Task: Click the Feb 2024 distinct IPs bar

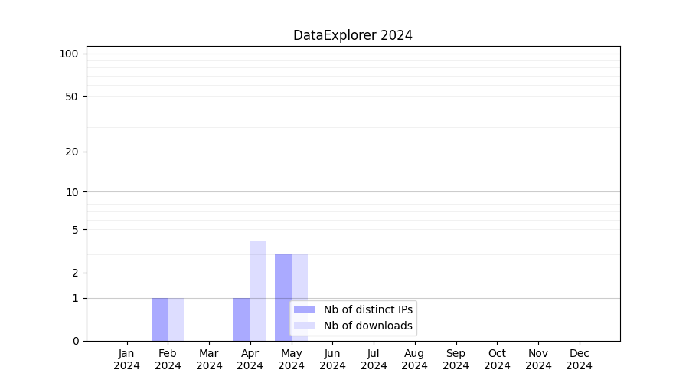Action: click(x=159, y=319)
